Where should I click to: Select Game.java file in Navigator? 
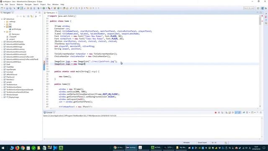(x=15, y=34)
